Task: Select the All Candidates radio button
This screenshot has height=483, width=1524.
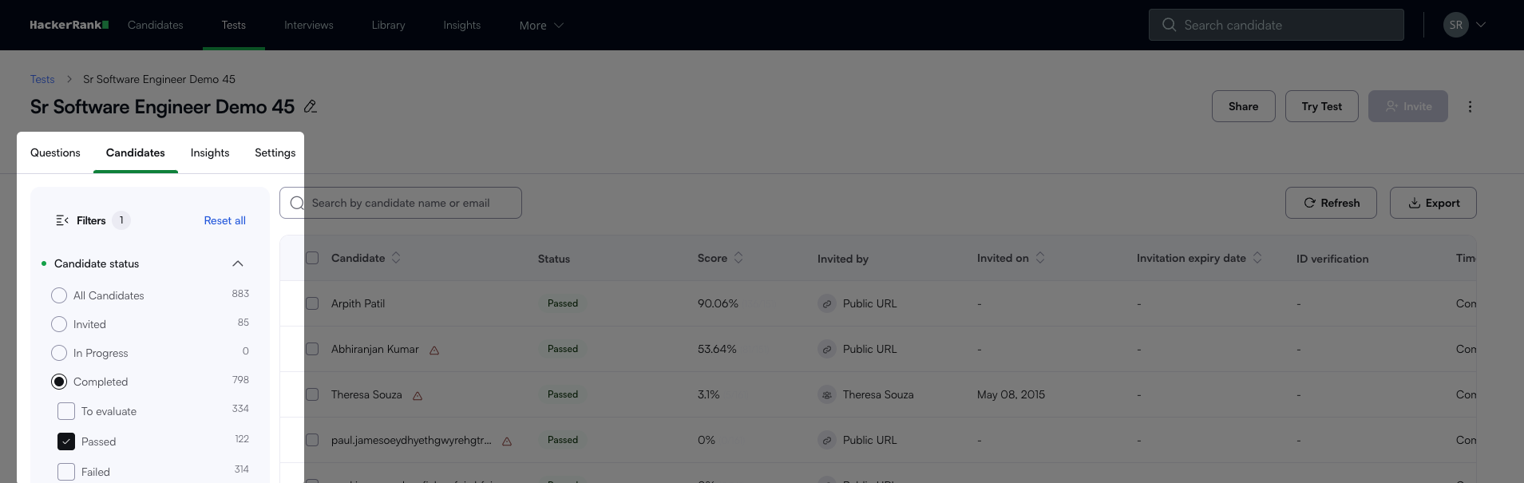Action: (59, 295)
